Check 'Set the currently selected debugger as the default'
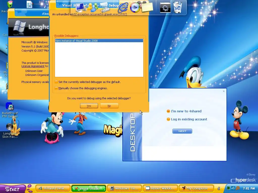Image resolution: width=258 pixels, height=193 pixels. pyautogui.click(x=56, y=82)
